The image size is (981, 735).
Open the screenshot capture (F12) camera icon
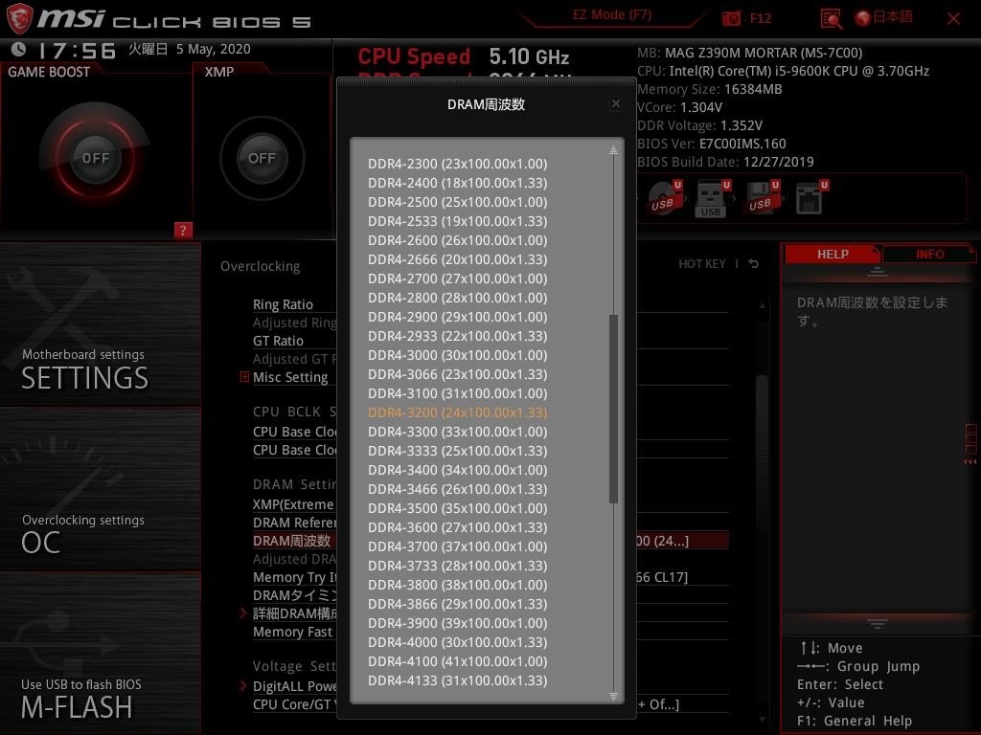[x=731, y=18]
